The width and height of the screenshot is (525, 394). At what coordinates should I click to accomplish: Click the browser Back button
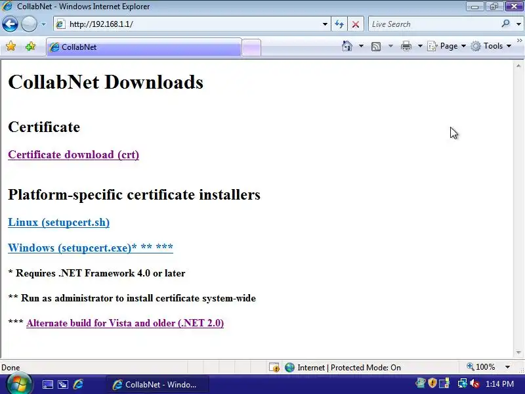(x=10, y=24)
